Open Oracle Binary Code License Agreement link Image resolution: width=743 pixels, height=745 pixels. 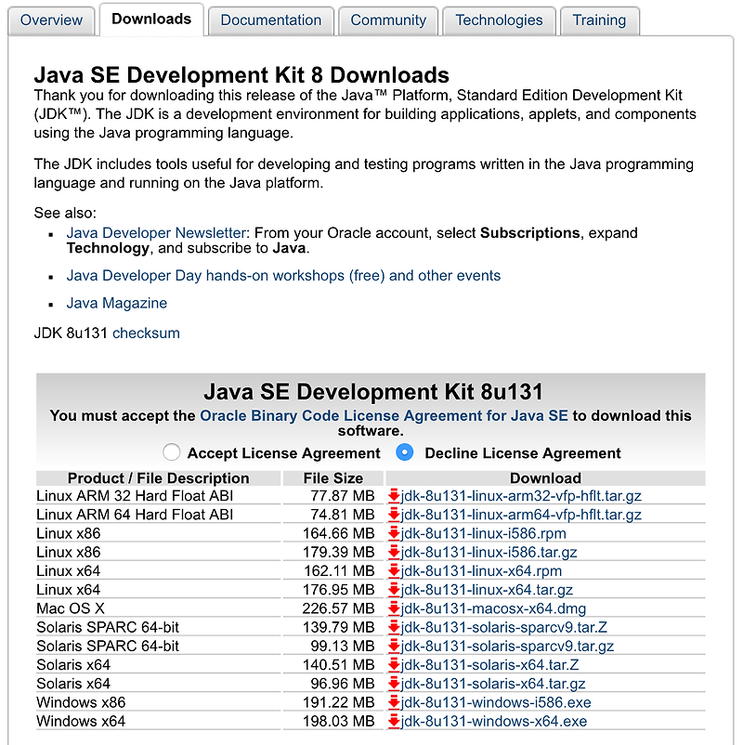384,416
